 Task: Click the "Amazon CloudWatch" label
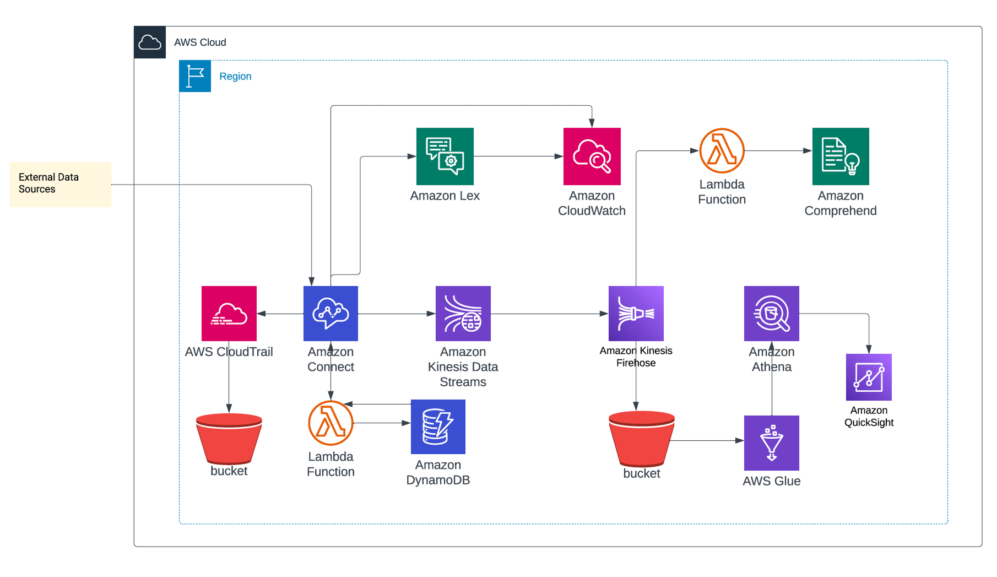[x=592, y=203]
